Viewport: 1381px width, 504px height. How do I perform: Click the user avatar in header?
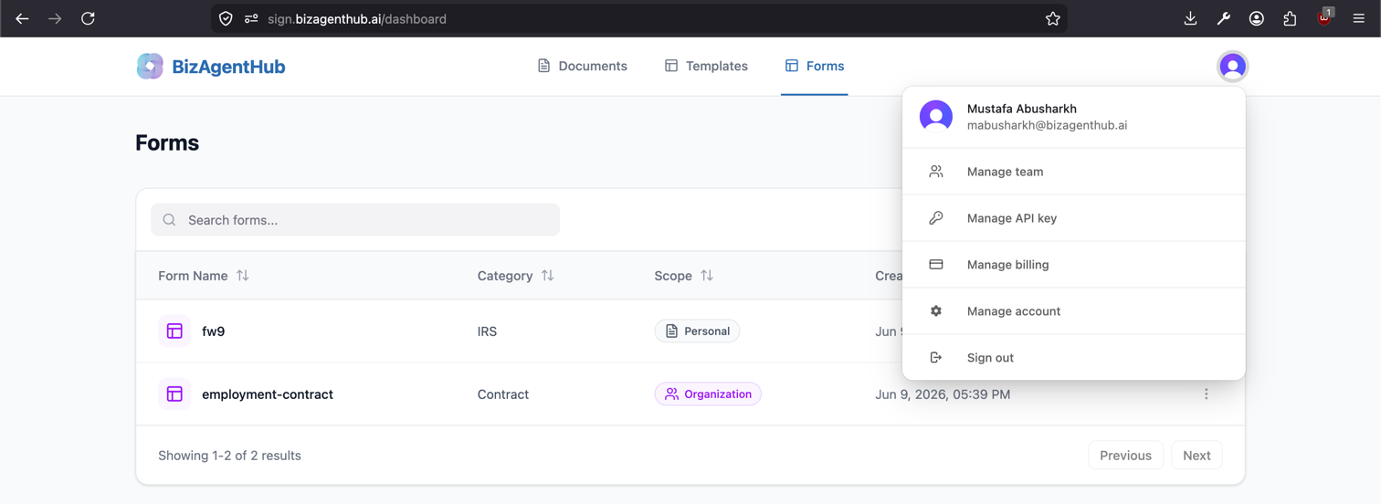(x=1232, y=66)
